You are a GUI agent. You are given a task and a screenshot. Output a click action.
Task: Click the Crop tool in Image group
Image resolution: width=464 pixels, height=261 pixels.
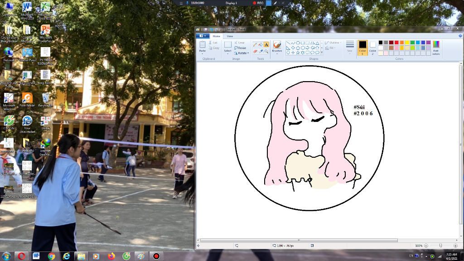[x=239, y=43]
